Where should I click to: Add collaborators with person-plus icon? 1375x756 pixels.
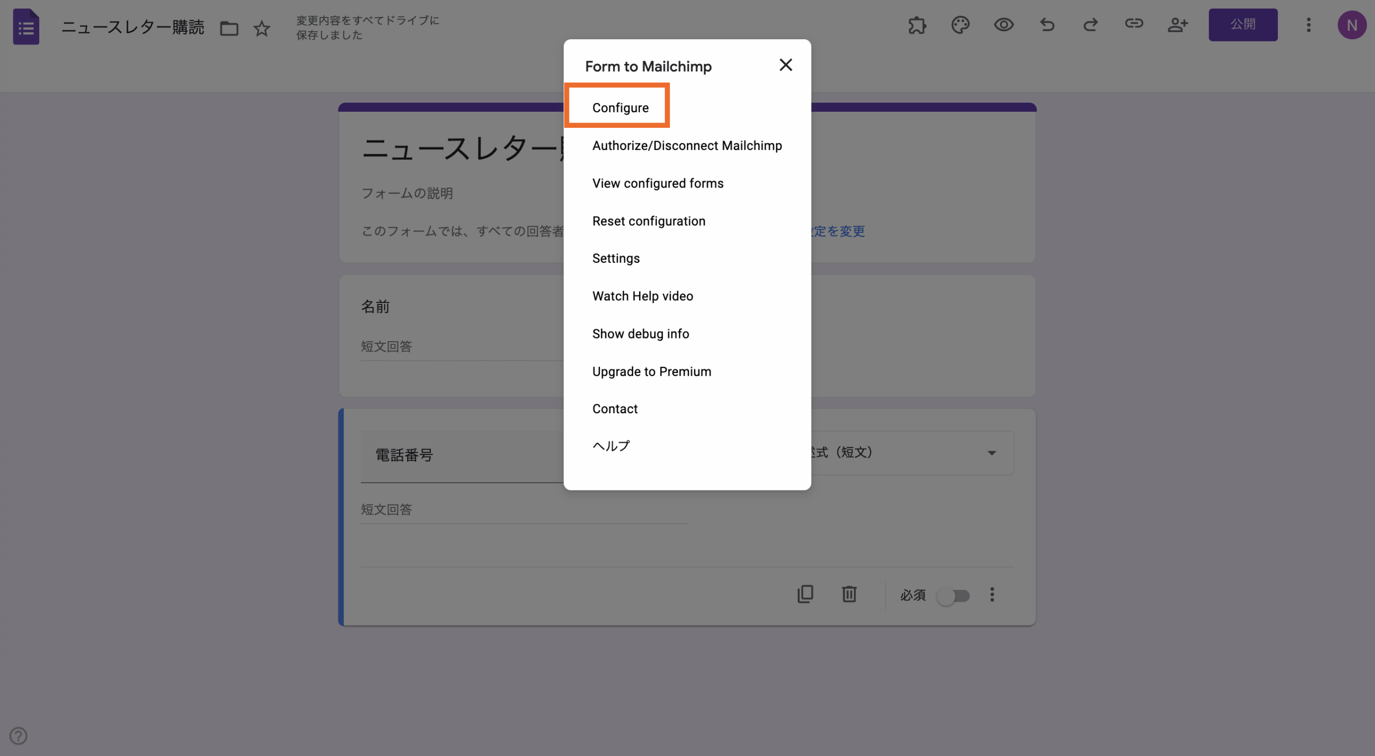coord(1177,25)
